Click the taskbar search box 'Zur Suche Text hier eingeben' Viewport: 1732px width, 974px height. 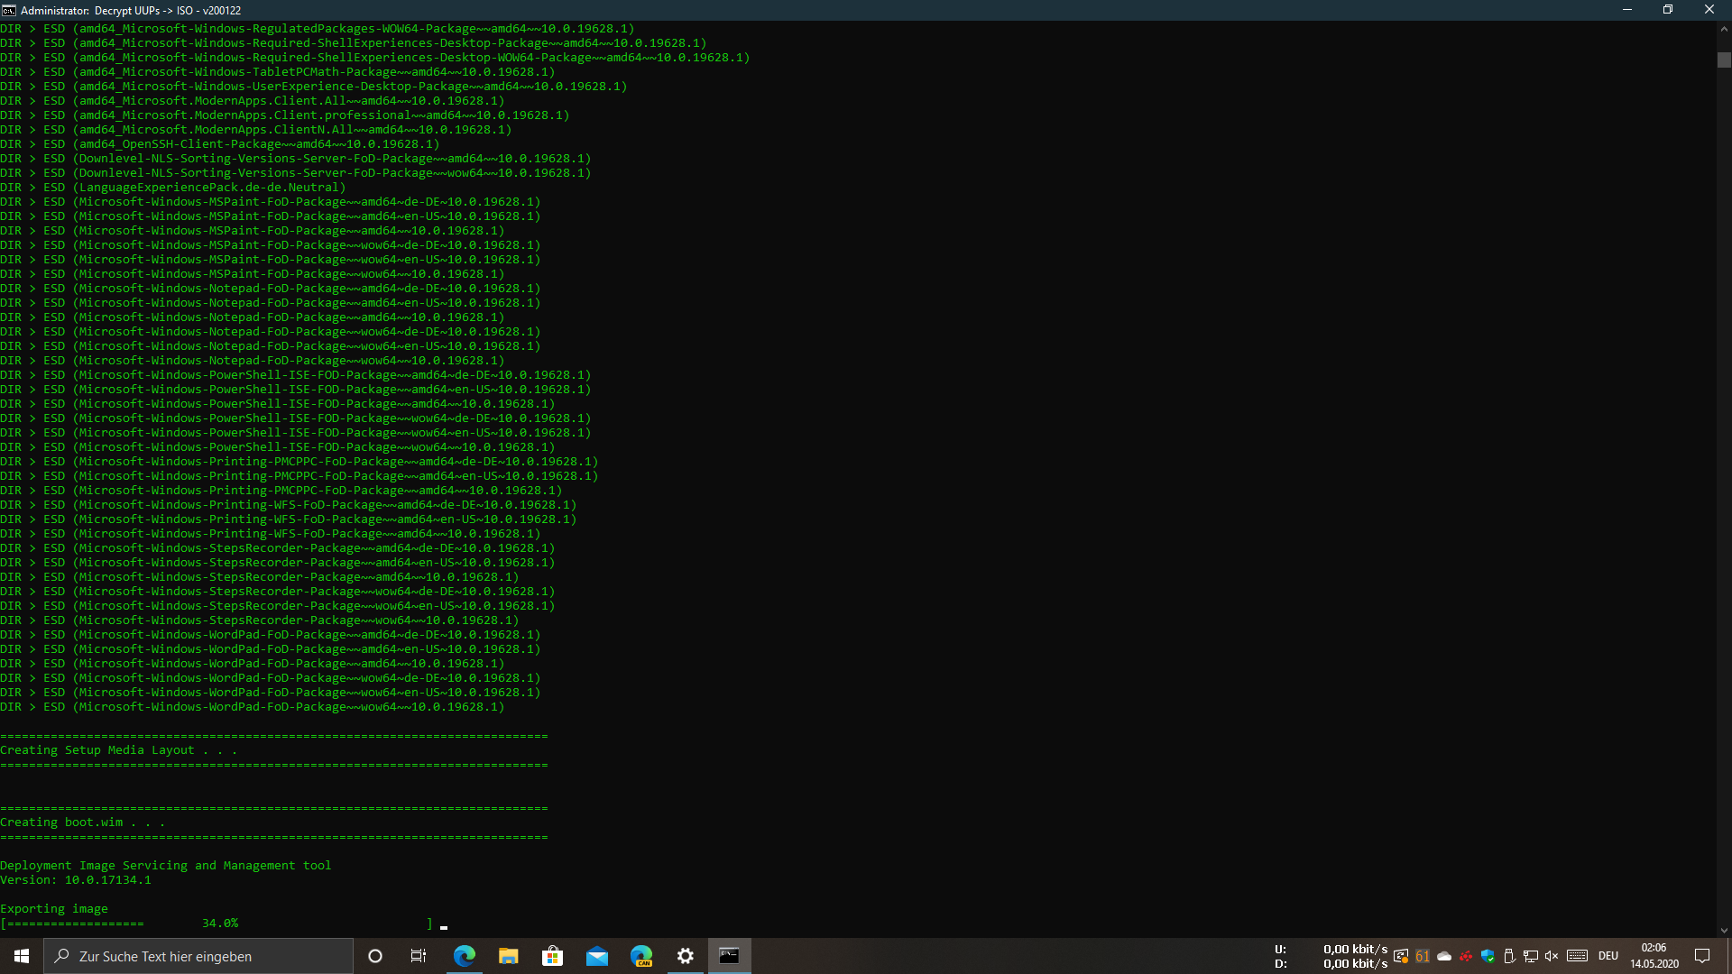point(198,956)
